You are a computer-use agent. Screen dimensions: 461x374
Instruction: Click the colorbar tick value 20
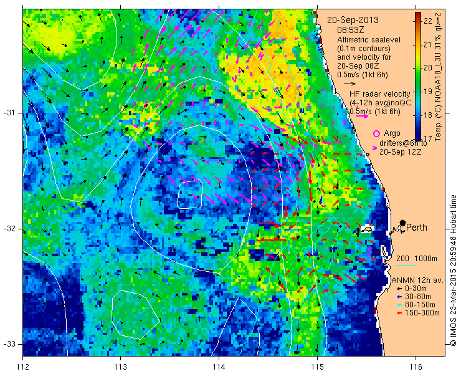coord(428,68)
